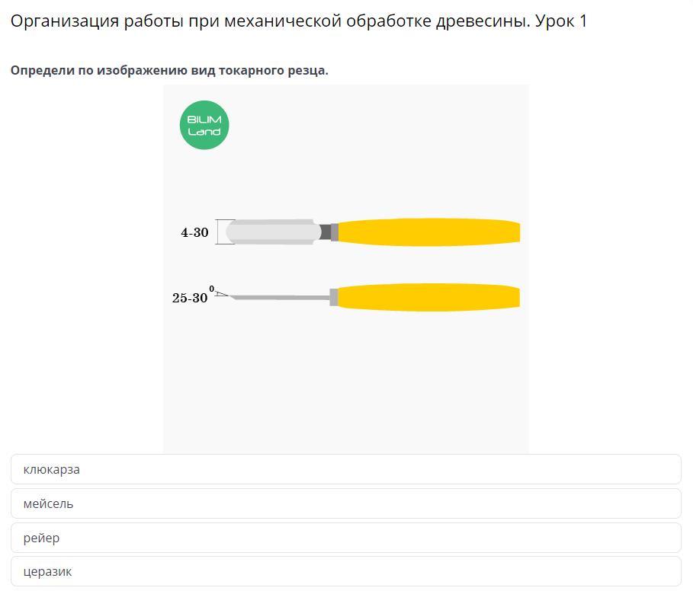This screenshot has height=607, width=693.
Task: Click the word 'древесины' in the lesson title
Action: tap(480, 21)
